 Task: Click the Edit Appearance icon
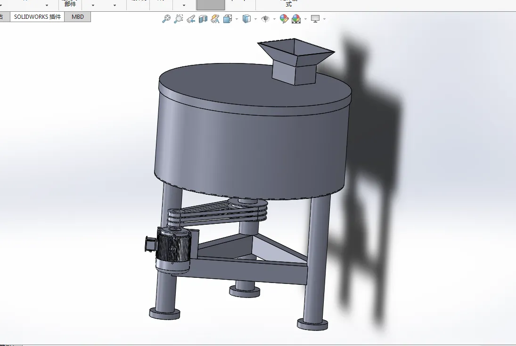(x=284, y=19)
